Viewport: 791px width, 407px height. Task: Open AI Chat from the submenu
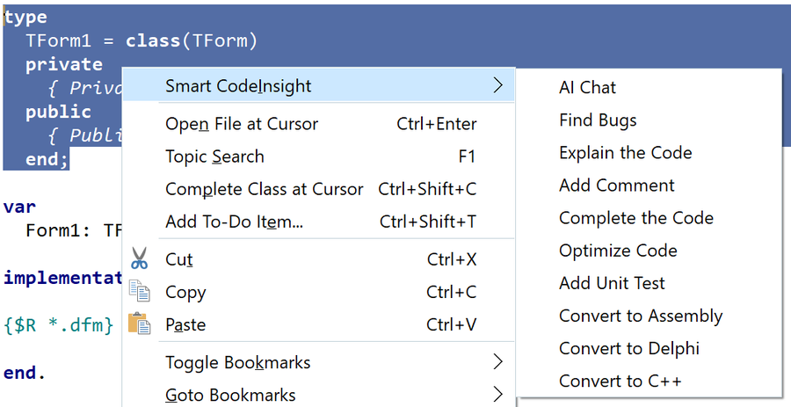point(587,87)
